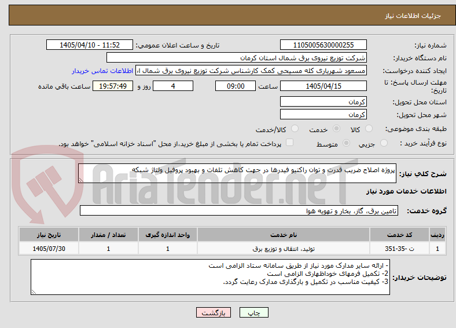Click the توضیحات خریدار notes textarea
Screen dimensions: 456x328
(210, 277)
